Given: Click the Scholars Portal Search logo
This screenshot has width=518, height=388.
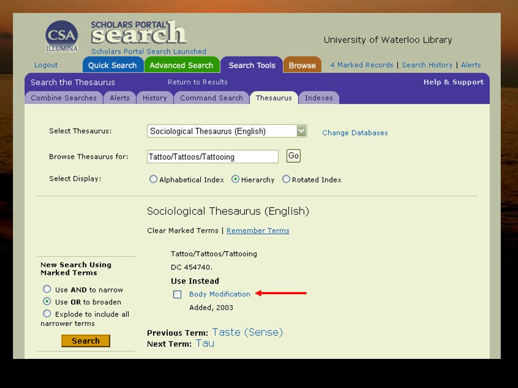Looking at the screenshot, I should click(x=139, y=32).
